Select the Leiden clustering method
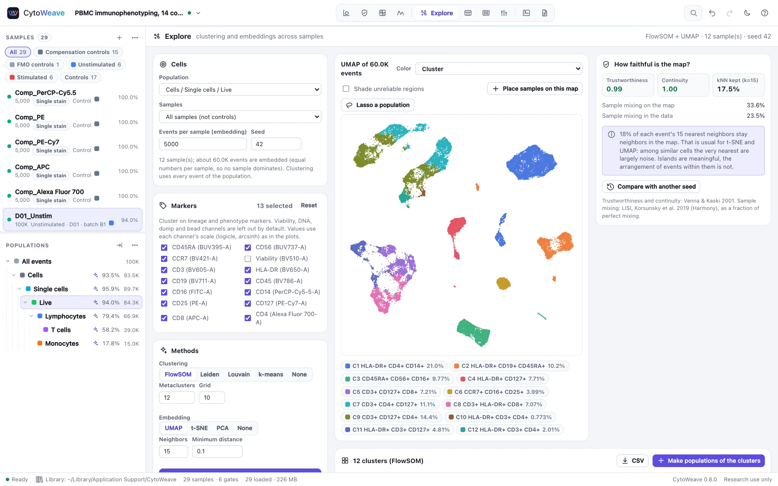The width and height of the screenshot is (778, 486). point(210,374)
